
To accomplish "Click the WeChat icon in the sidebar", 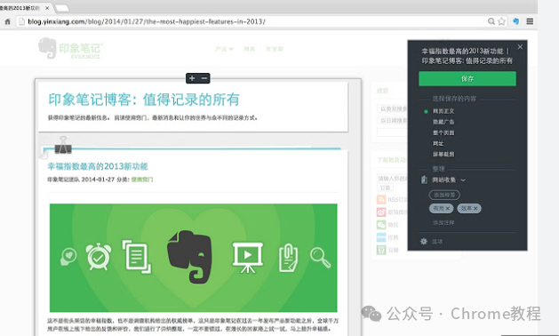I will point(381,225).
